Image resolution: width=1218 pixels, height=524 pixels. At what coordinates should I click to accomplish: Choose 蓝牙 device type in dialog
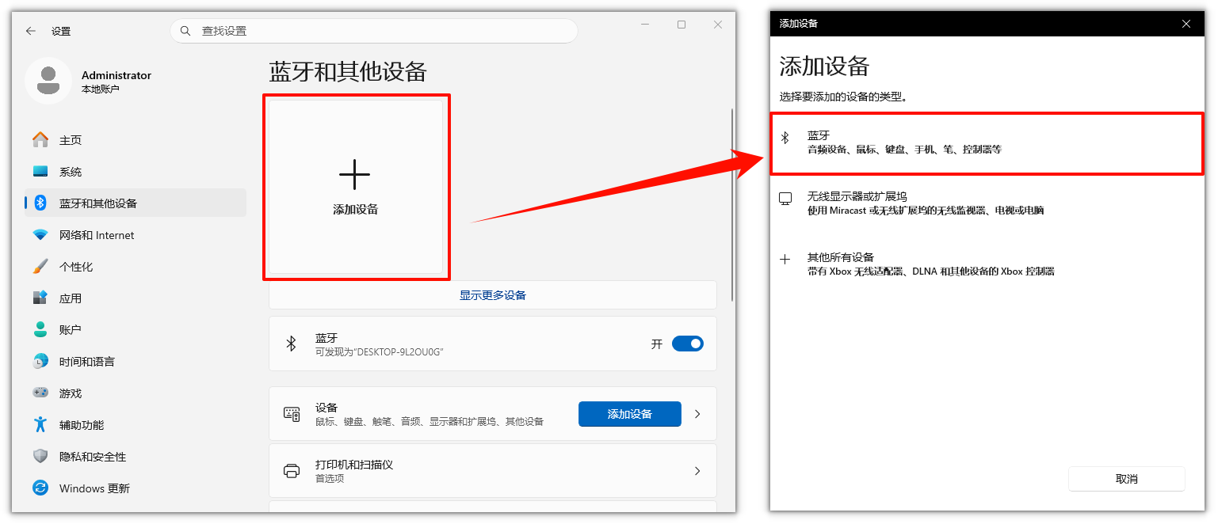(987, 143)
